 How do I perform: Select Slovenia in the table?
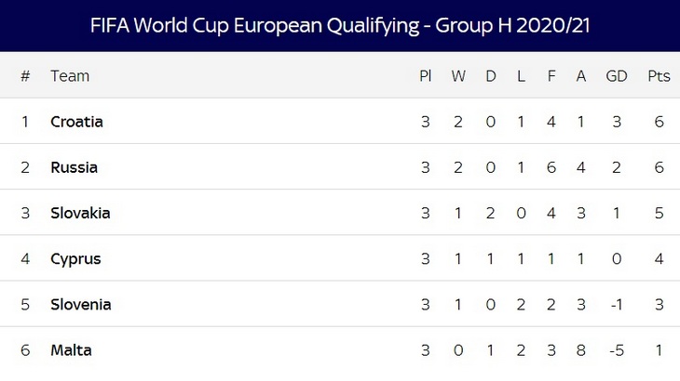81,304
